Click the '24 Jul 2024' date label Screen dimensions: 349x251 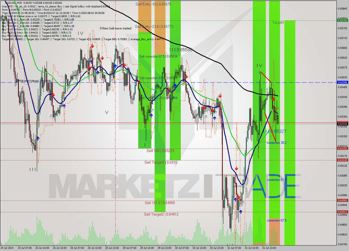(x=7, y=248)
